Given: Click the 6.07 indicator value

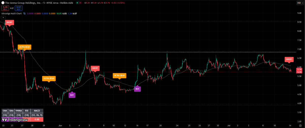Looking at the screenshot, I should coord(75,13).
